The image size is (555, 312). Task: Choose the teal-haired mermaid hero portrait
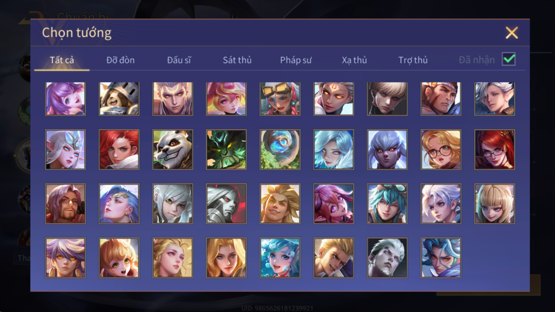280,258
